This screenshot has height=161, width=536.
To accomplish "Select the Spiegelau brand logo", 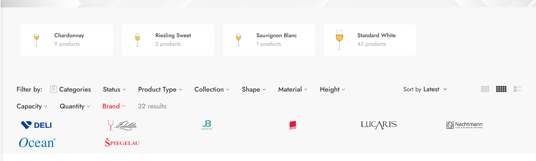I will click(x=122, y=143).
